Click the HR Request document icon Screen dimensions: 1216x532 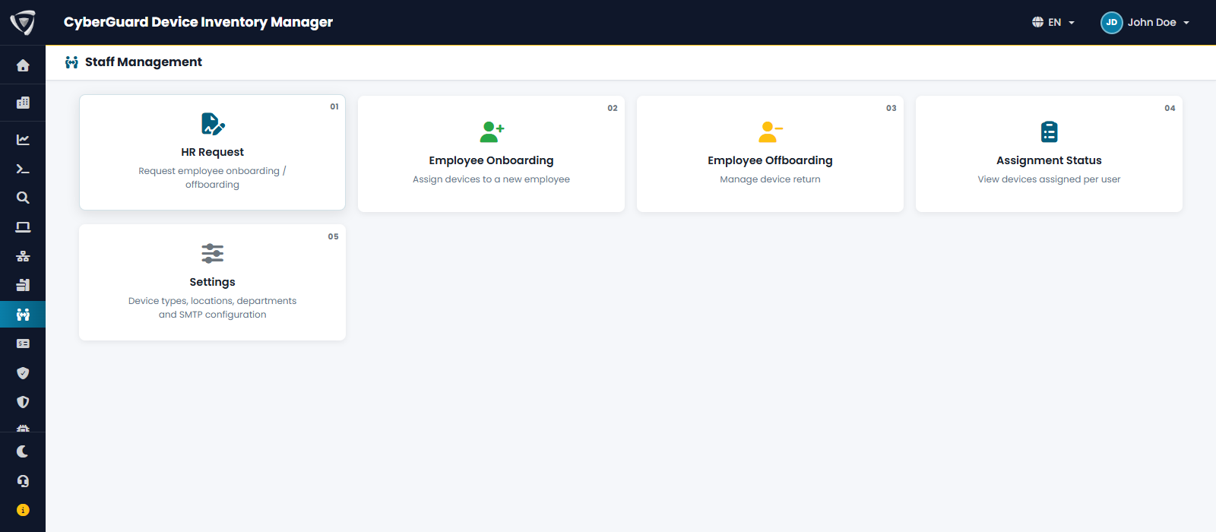[213, 124]
